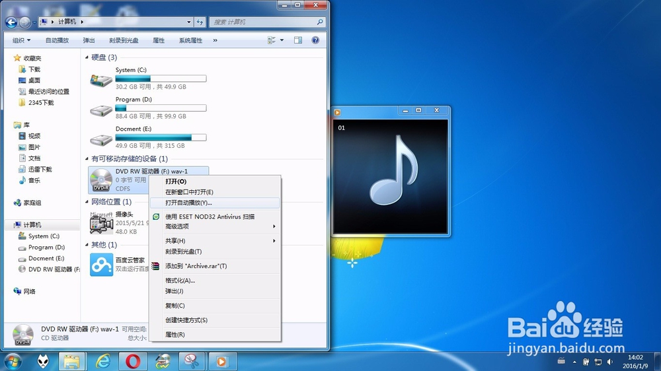Toggle the preview pane icon
661x371 pixels.
298,40
